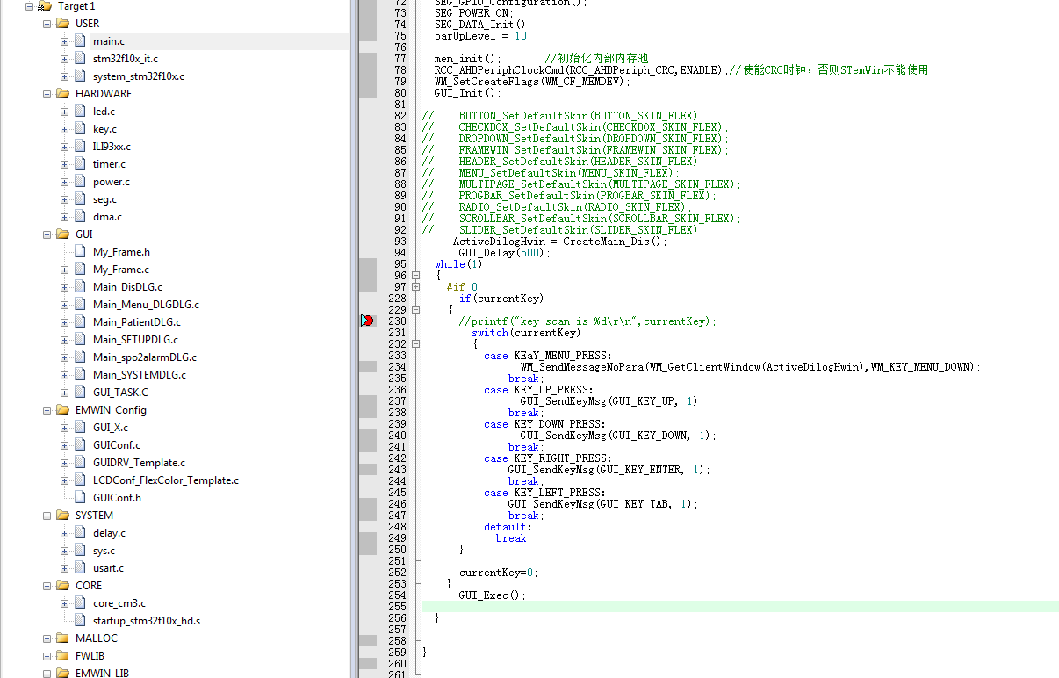This screenshot has height=678, width=1059.
Task: Click the file icon beside main.c
Action: pyautogui.click(x=80, y=41)
